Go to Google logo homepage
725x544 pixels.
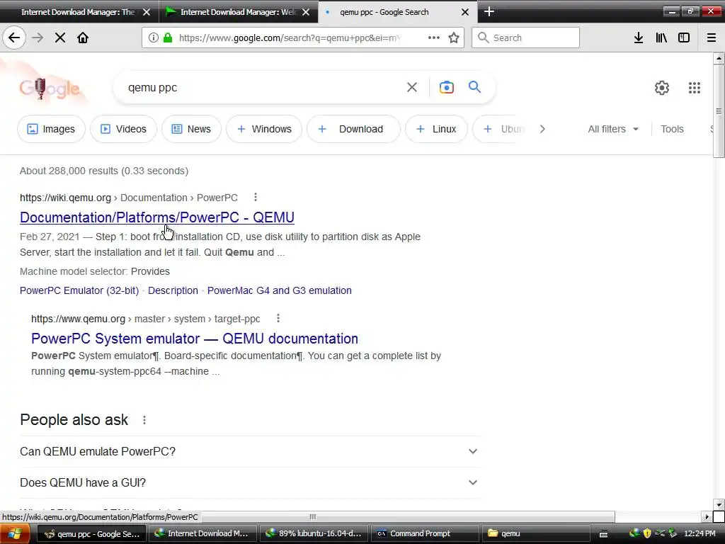pyautogui.click(x=50, y=88)
